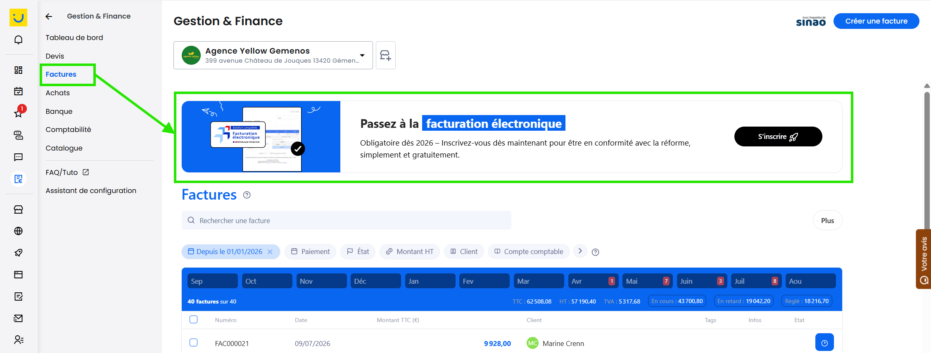Open Catalogue in the side menu

coord(64,148)
